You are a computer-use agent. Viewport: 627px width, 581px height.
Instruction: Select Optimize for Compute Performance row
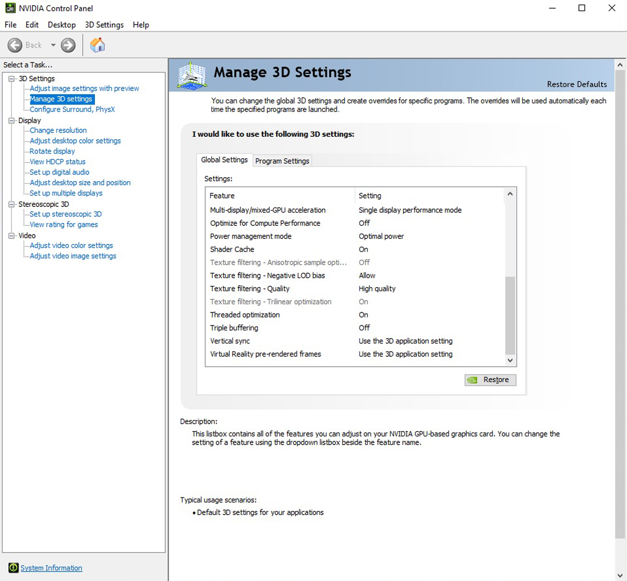tap(355, 223)
